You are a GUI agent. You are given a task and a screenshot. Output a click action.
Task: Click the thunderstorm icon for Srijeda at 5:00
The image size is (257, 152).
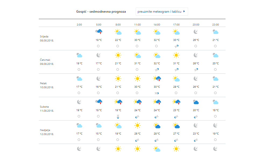(99, 32)
